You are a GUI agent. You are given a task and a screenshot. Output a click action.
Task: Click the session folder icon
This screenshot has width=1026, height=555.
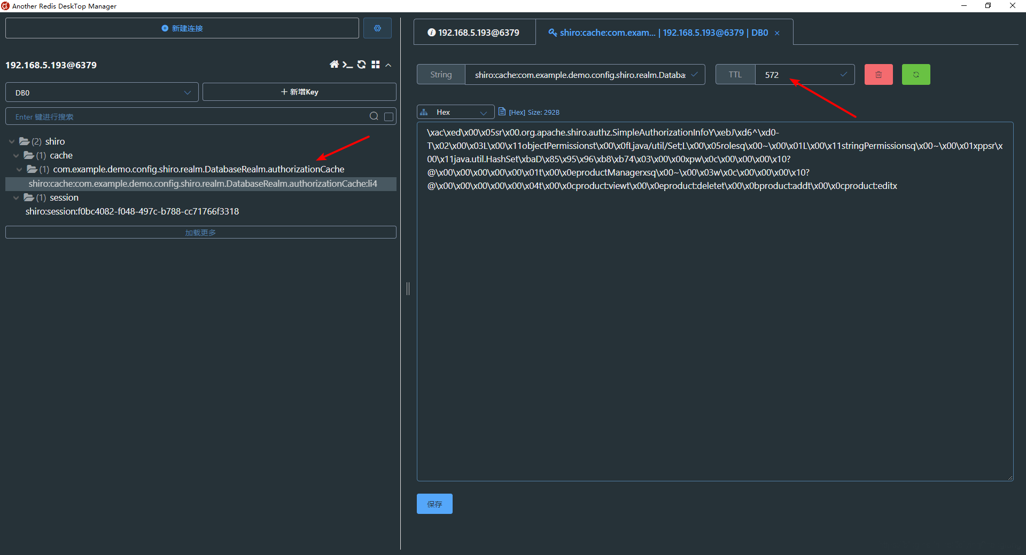[x=29, y=197]
